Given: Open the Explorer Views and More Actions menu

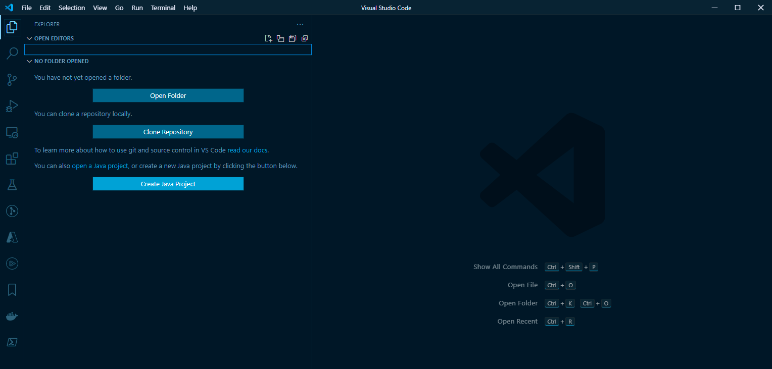Looking at the screenshot, I should click(300, 24).
